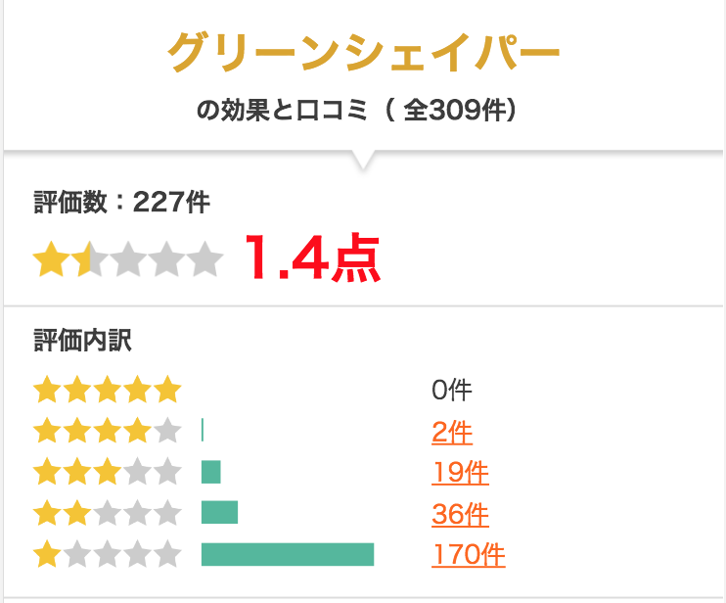Open the 2件 four-star reviews link
726x603 pixels.
coord(451,433)
